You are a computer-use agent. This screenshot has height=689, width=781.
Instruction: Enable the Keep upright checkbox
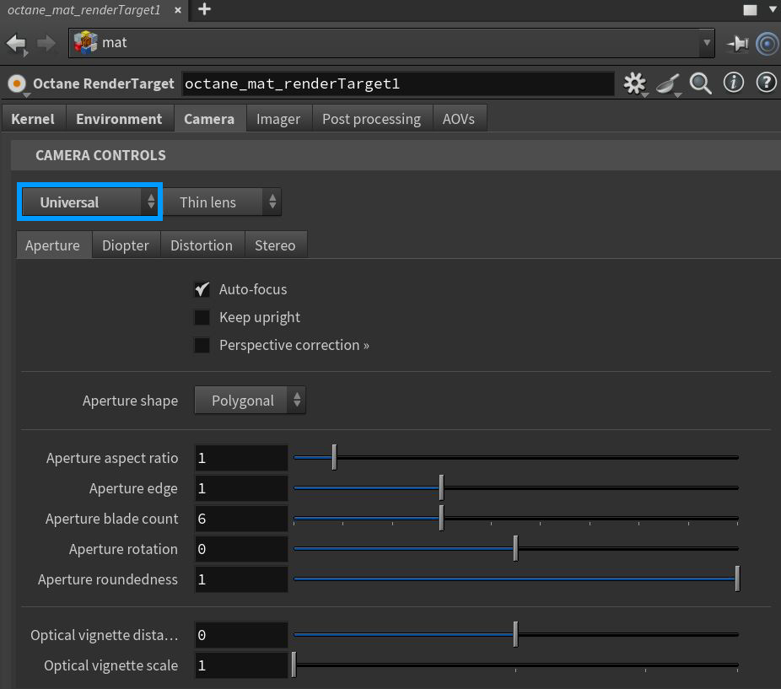(202, 317)
